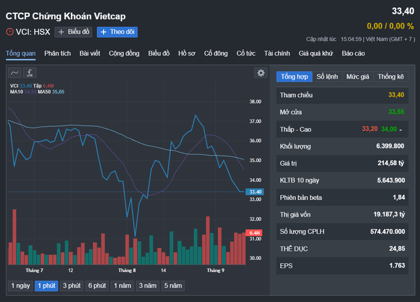Click the plus icon in Biểu đồ button
420x302 pixels.
click(61, 32)
